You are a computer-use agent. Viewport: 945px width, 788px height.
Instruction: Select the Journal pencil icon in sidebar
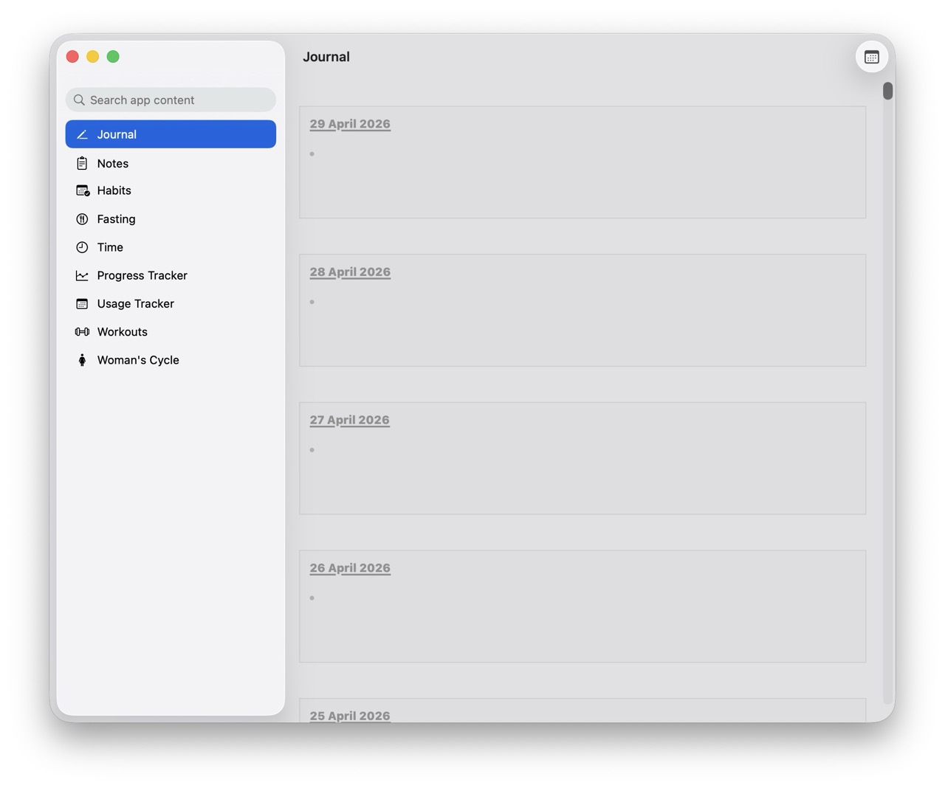pyautogui.click(x=81, y=134)
